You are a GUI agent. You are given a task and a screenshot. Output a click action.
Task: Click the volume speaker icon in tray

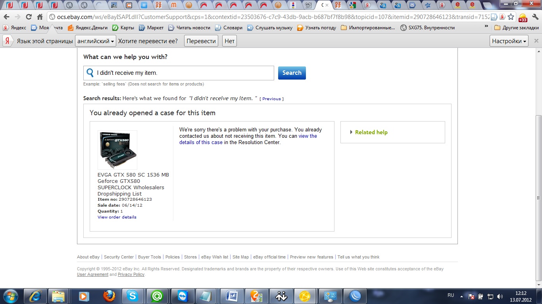(500, 296)
